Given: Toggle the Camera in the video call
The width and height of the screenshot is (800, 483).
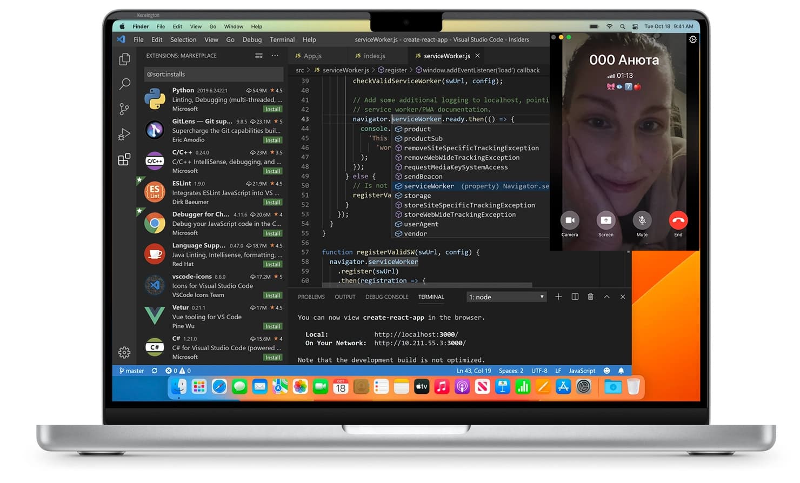Looking at the screenshot, I should click(570, 220).
